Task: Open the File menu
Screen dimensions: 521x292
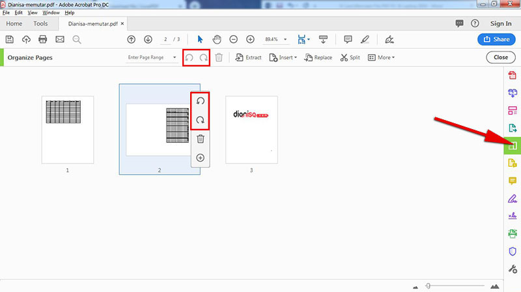Action: (6, 12)
